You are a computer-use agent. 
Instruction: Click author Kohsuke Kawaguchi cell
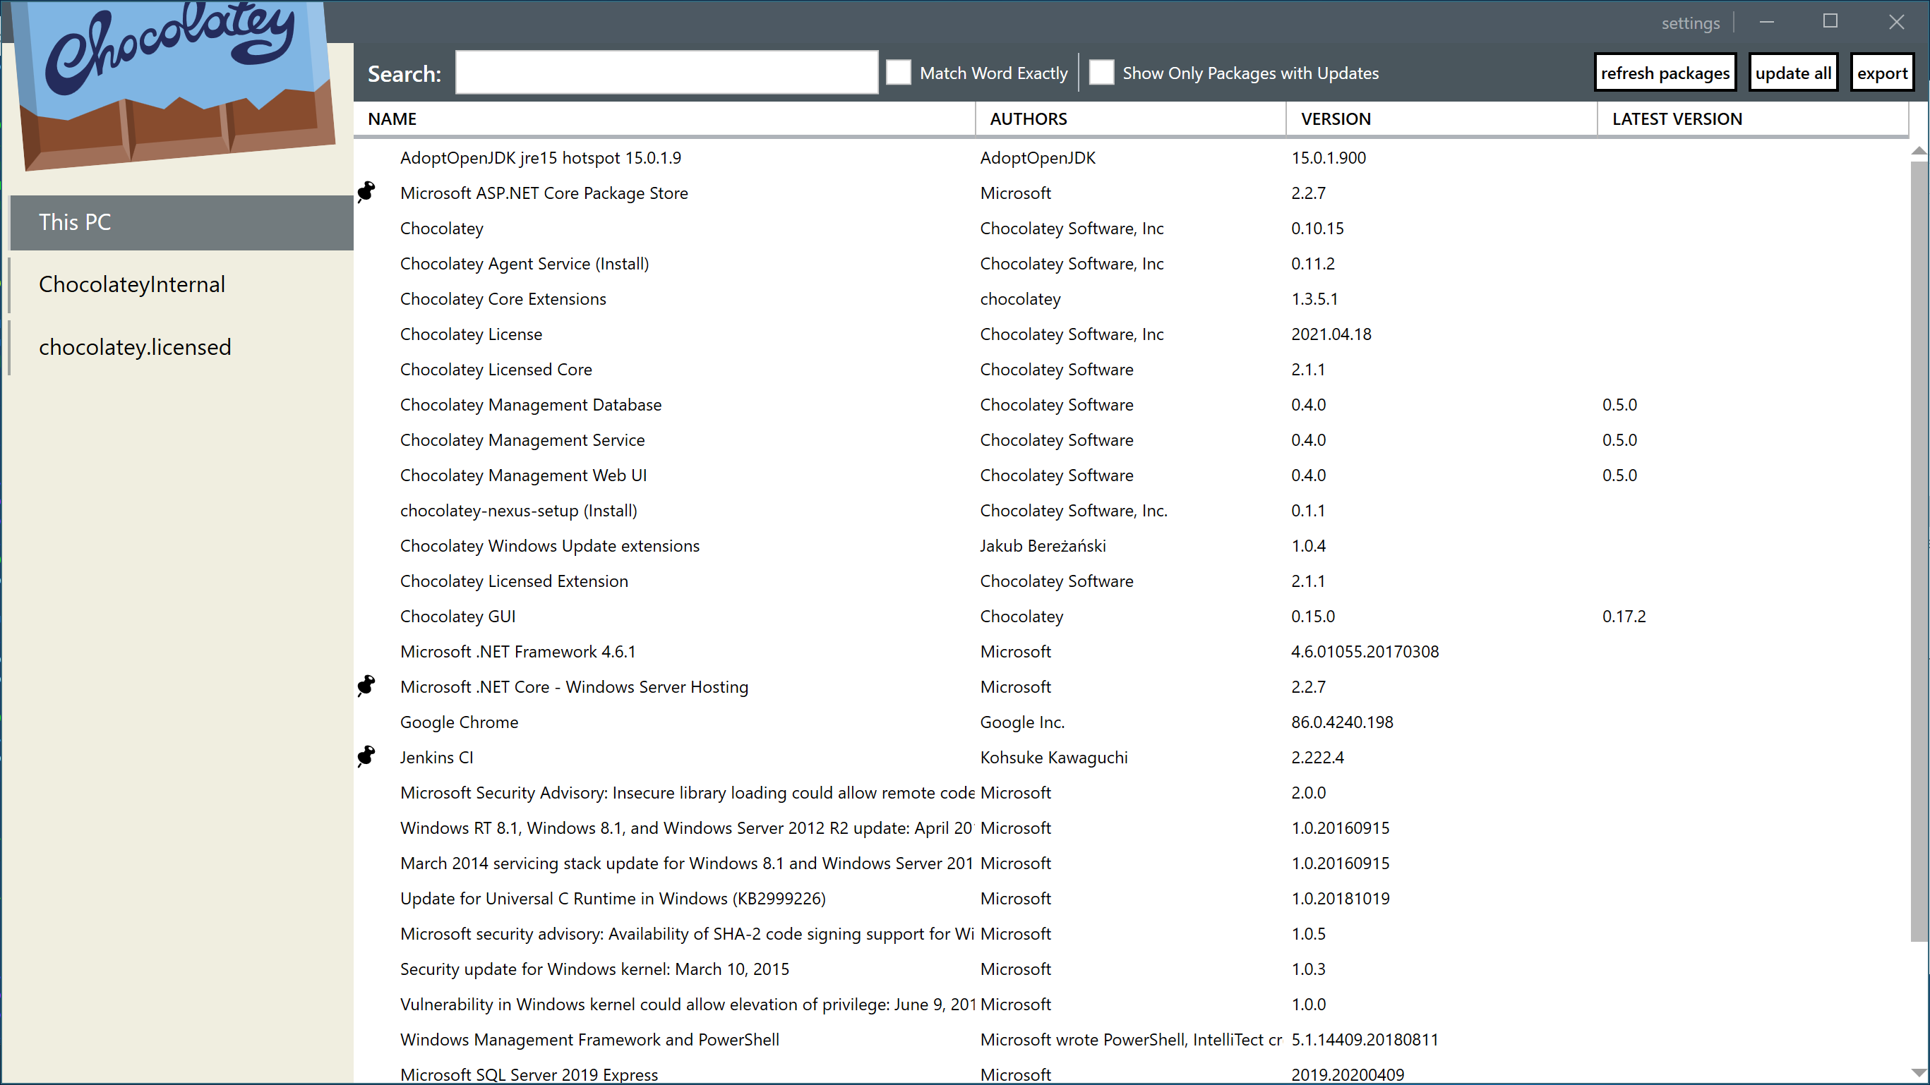tap(1053, 757)
